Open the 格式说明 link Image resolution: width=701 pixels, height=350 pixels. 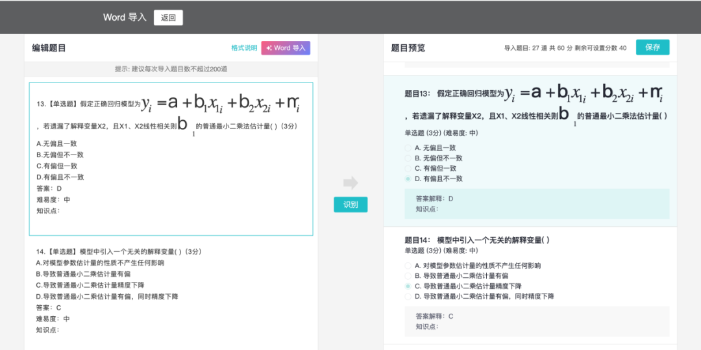coord(244,48)
